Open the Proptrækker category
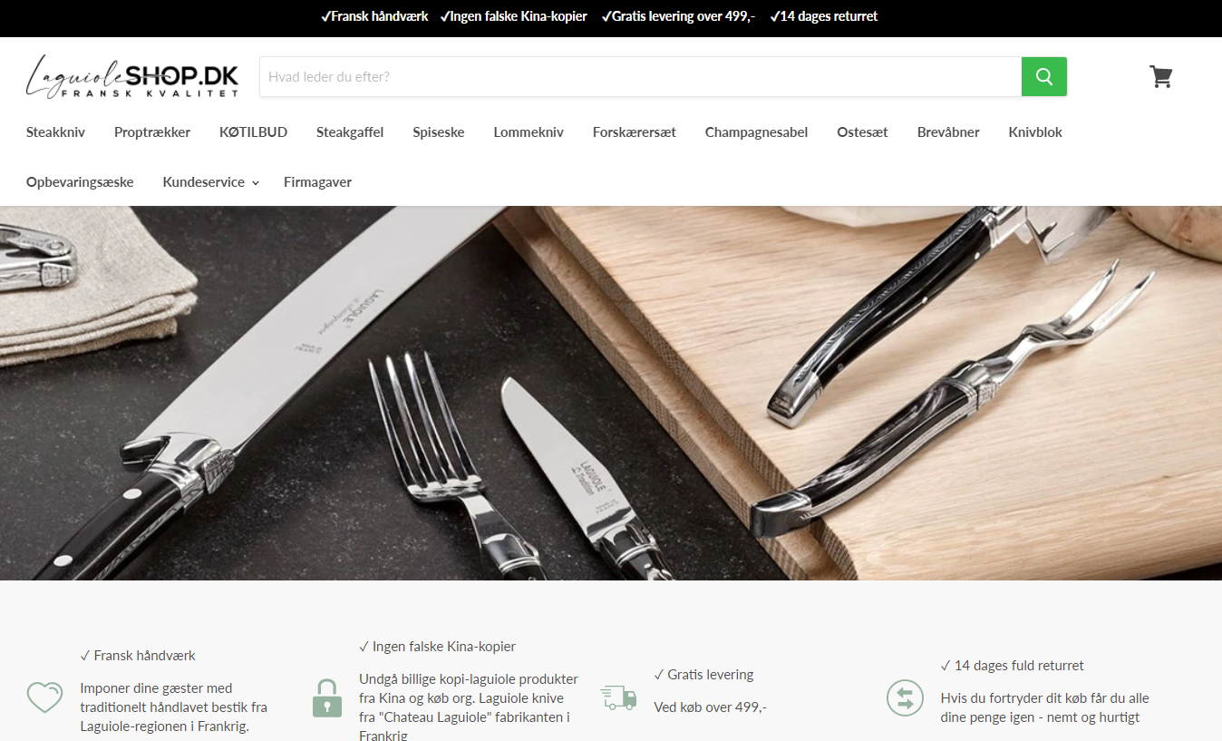1222x741 pixels. [152, 132]
